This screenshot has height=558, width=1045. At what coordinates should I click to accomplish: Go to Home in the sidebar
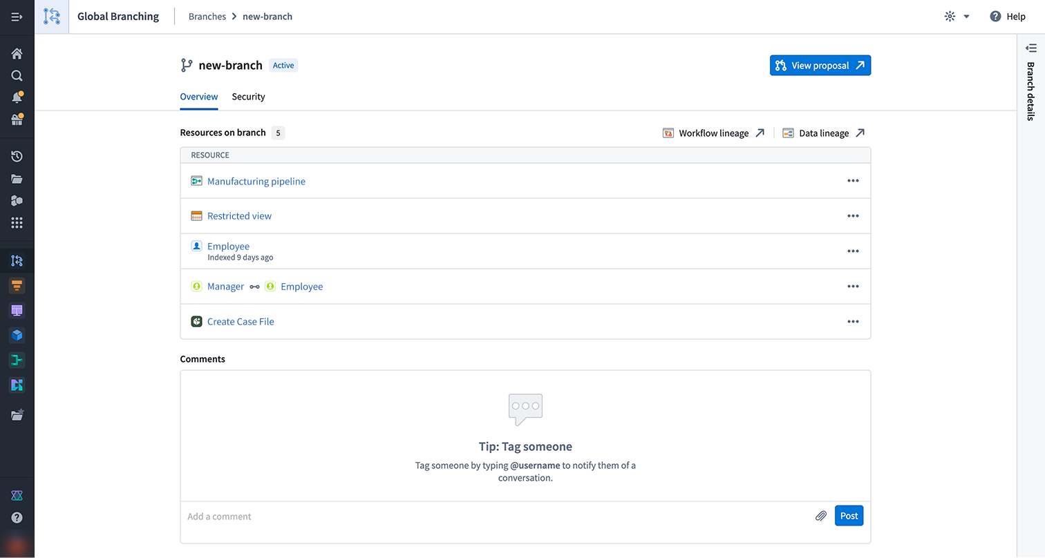(17, 53)
